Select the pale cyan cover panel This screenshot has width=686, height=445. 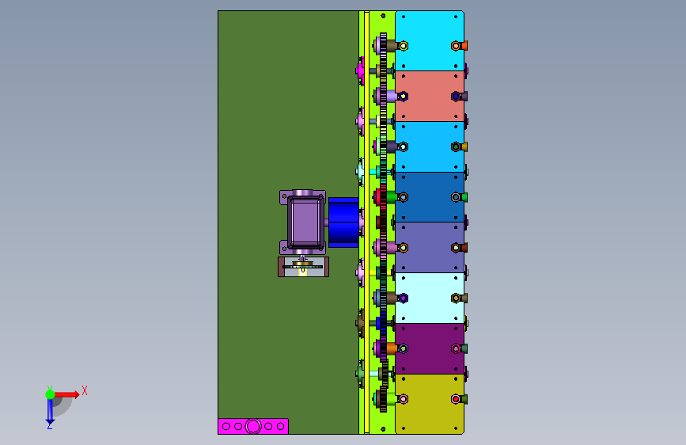(430, 298)
